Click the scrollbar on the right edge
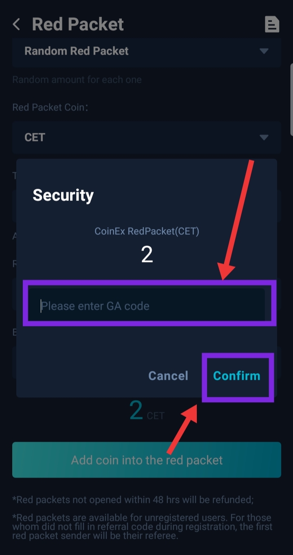 coord(291,100)
